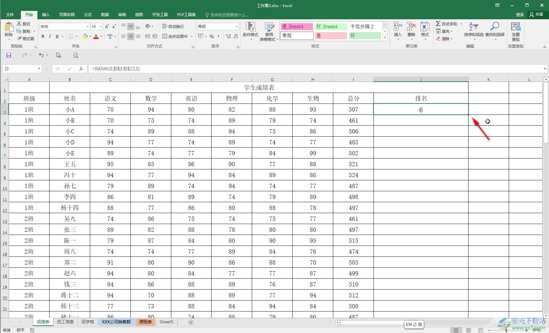549x333 pixels.
Task: Open the 插入 Insert tab
Action: pyautogui.click(x=46, y=15)
